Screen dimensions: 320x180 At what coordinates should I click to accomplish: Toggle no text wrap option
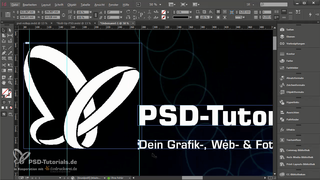[x=218, y=12]
